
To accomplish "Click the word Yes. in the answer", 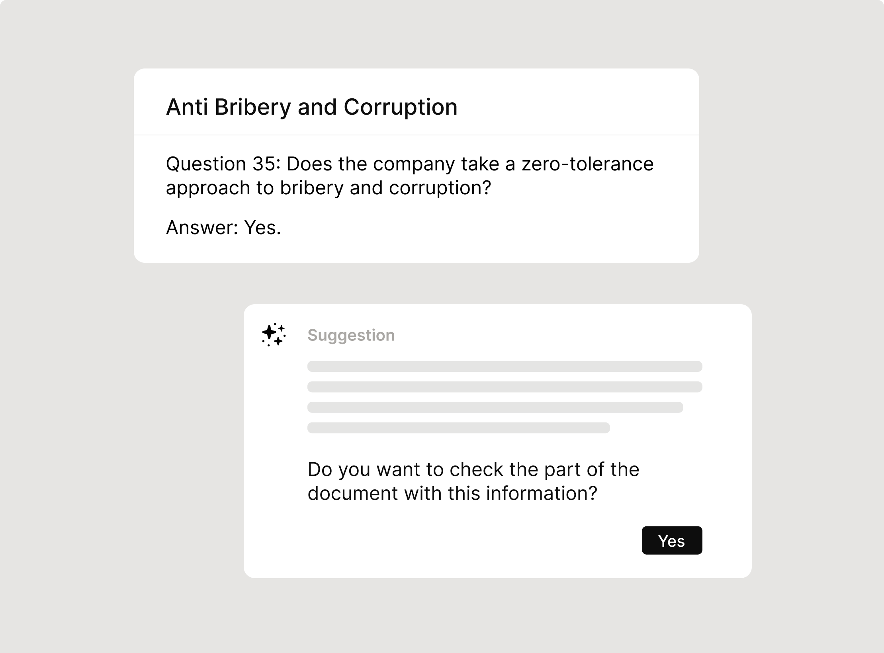I will point(262,228).
